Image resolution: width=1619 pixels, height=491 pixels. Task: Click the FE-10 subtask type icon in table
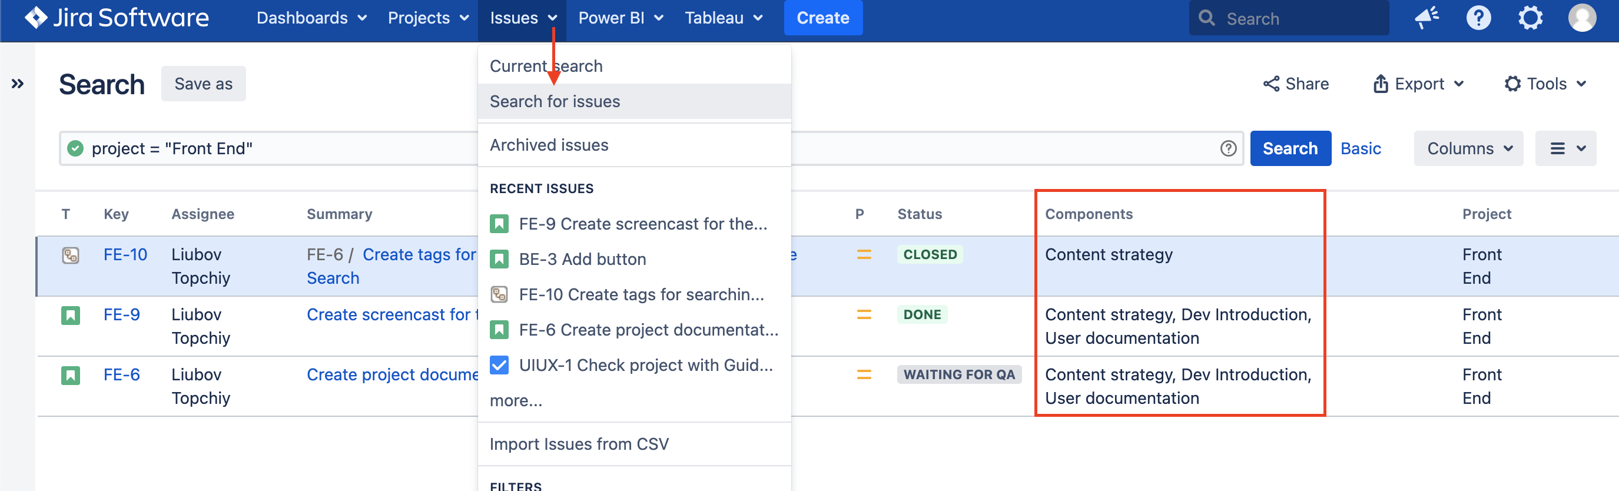71,256
